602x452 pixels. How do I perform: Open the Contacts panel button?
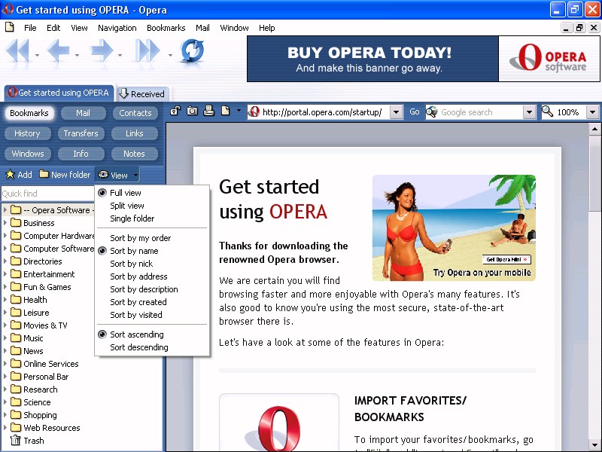click(135, 113)
